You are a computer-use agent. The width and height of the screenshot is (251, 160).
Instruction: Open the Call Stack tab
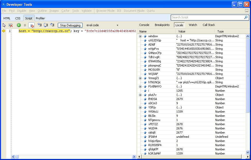coord(209,25)
